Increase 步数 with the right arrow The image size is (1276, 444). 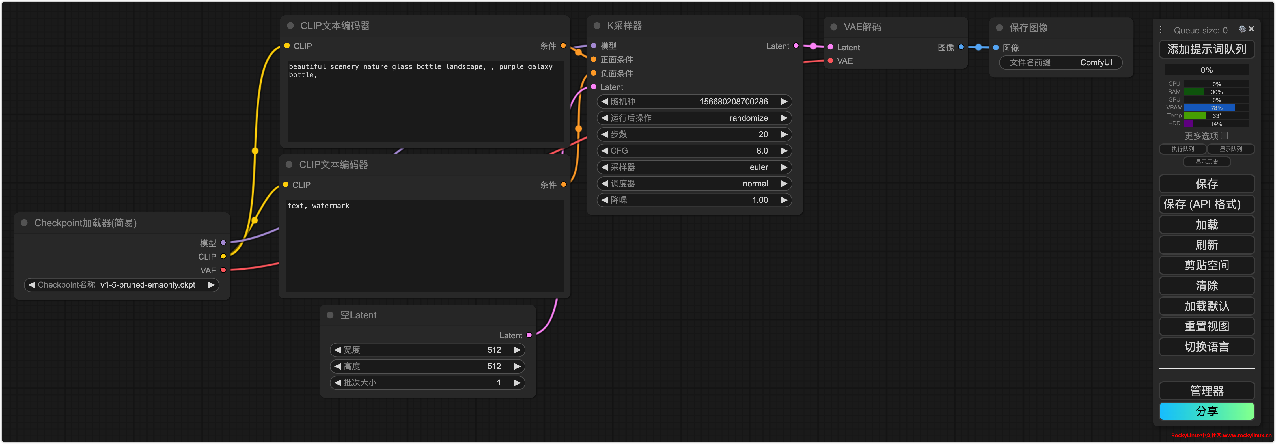[x=784, y=134]
